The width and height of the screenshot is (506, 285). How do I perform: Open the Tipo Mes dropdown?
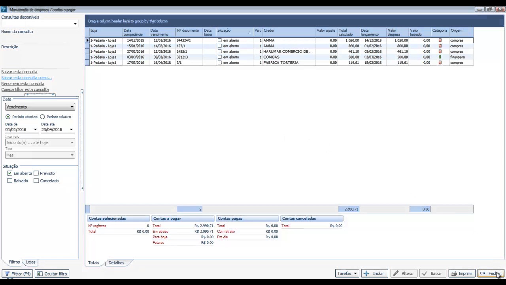72,155
